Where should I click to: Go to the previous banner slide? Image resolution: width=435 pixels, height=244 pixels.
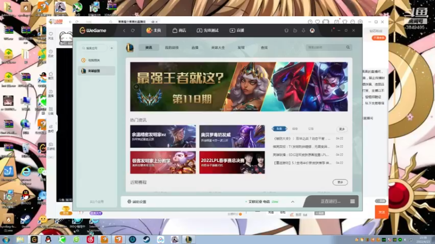tap(136, 87)
